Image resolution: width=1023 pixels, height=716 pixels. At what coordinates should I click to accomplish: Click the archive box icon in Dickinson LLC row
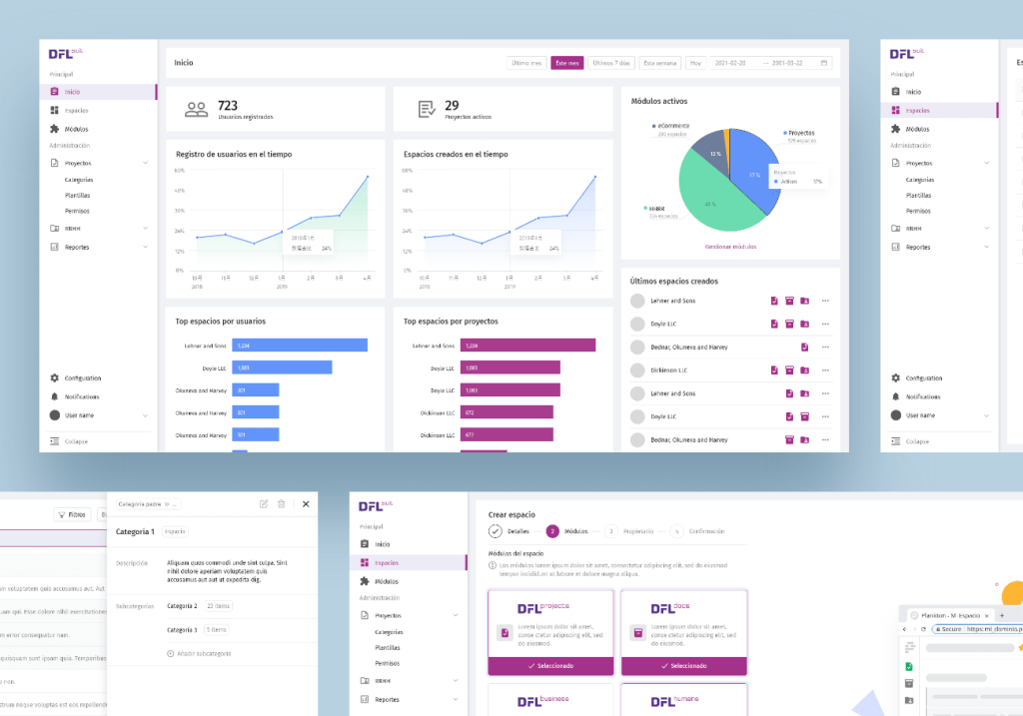click(789, 370)
